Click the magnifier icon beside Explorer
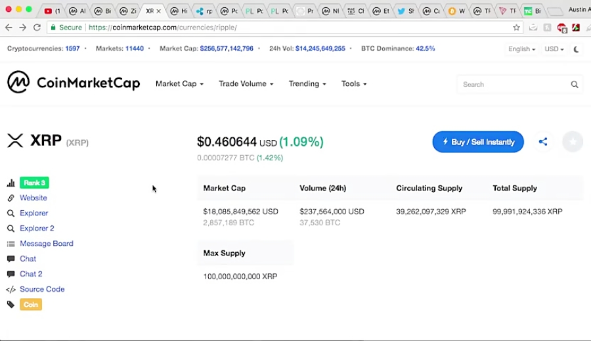The height and width of the screenshot is (341, 591). coord(11,214)
